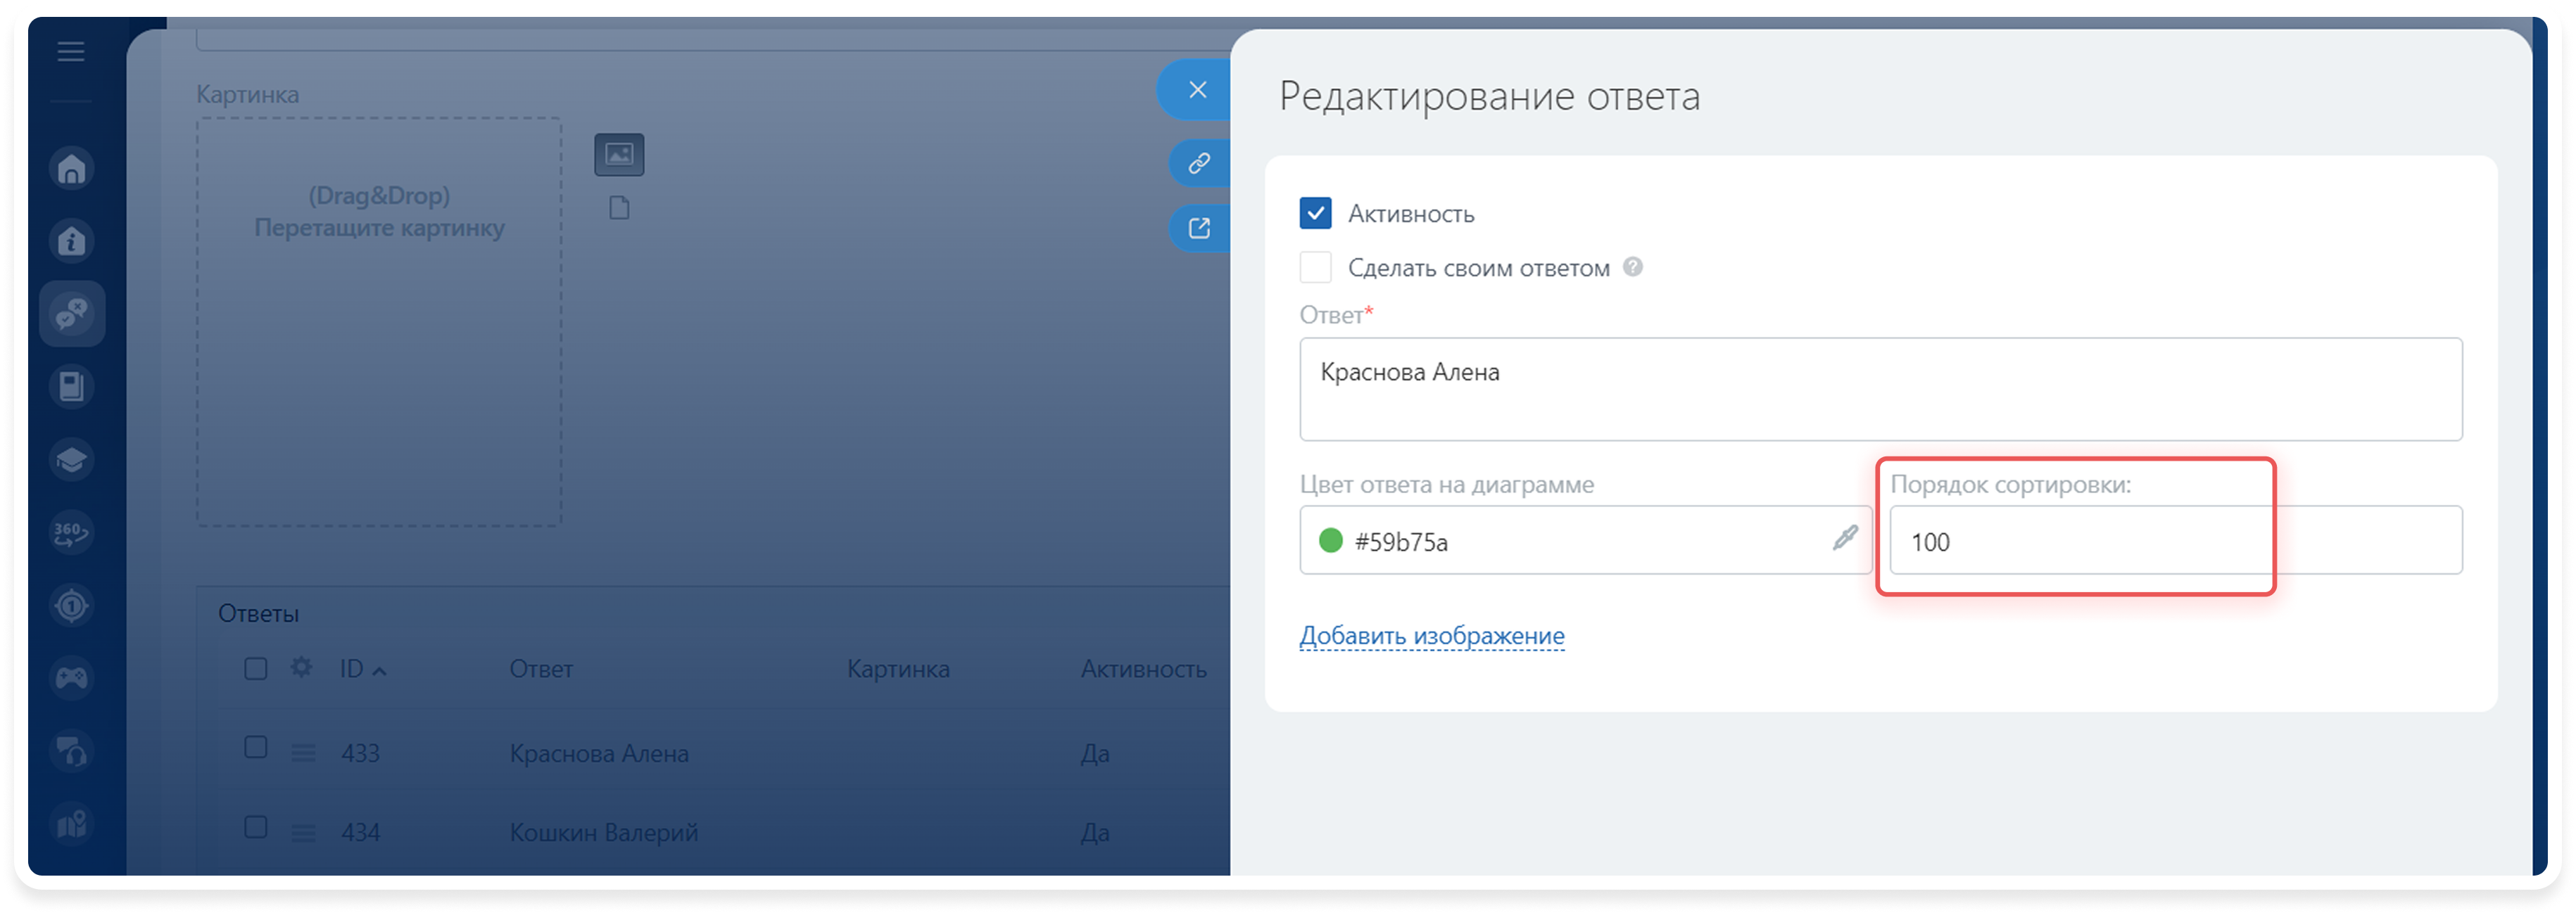Close the answer editing panel

pyautogui.click(x=1197, y=90)
